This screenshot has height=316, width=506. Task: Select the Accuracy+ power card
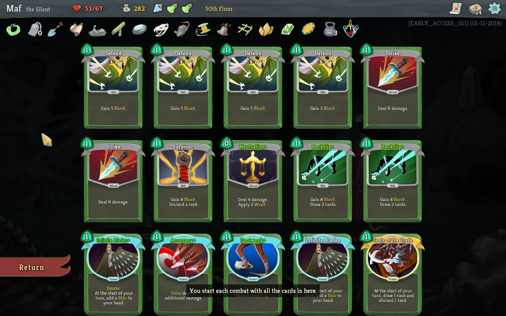(183, 274)
